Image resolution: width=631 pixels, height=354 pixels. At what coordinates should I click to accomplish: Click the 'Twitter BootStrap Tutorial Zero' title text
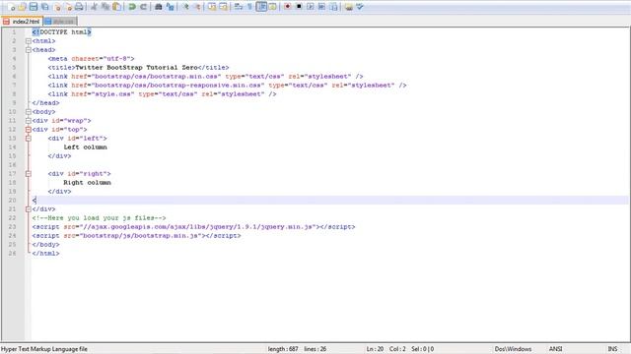[136, 68]
